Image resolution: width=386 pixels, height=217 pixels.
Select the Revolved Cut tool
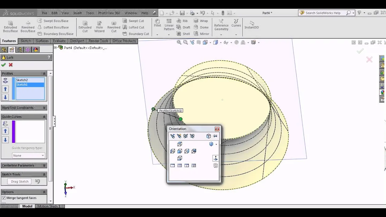[x=114, y=27]
